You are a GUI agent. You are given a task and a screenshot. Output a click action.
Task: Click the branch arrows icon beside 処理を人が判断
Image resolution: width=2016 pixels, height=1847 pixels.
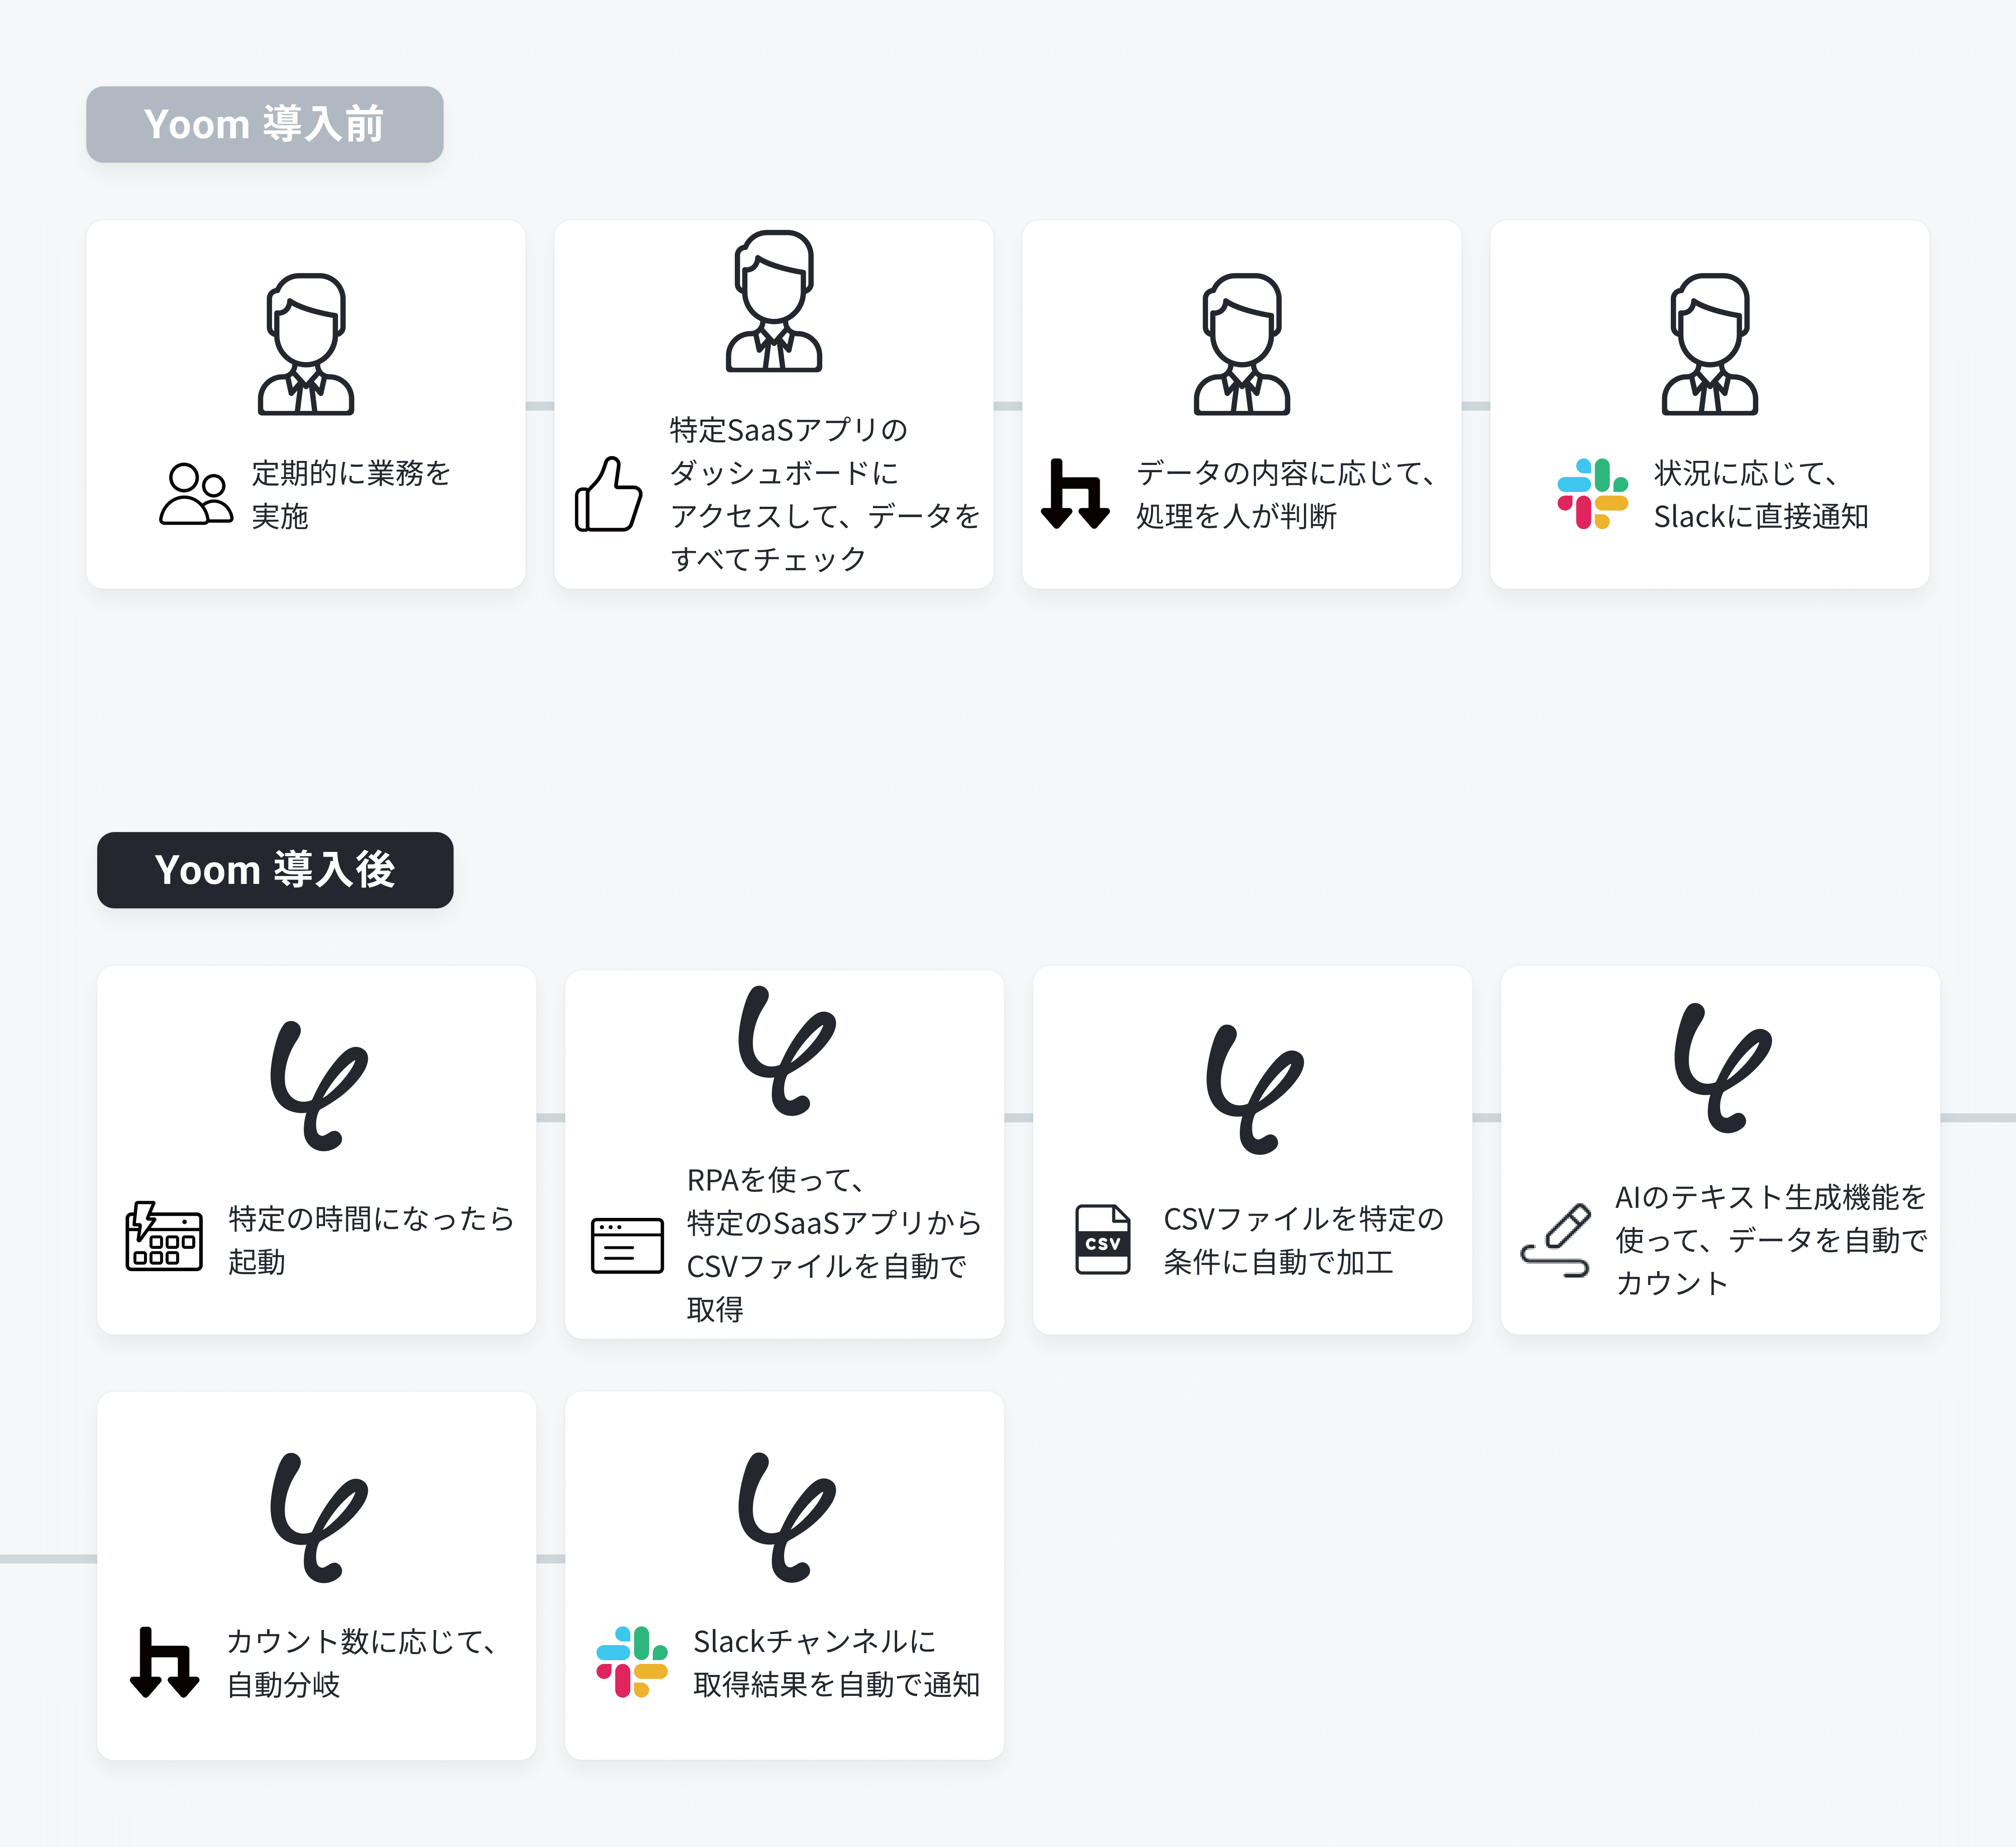[1075, 494]
